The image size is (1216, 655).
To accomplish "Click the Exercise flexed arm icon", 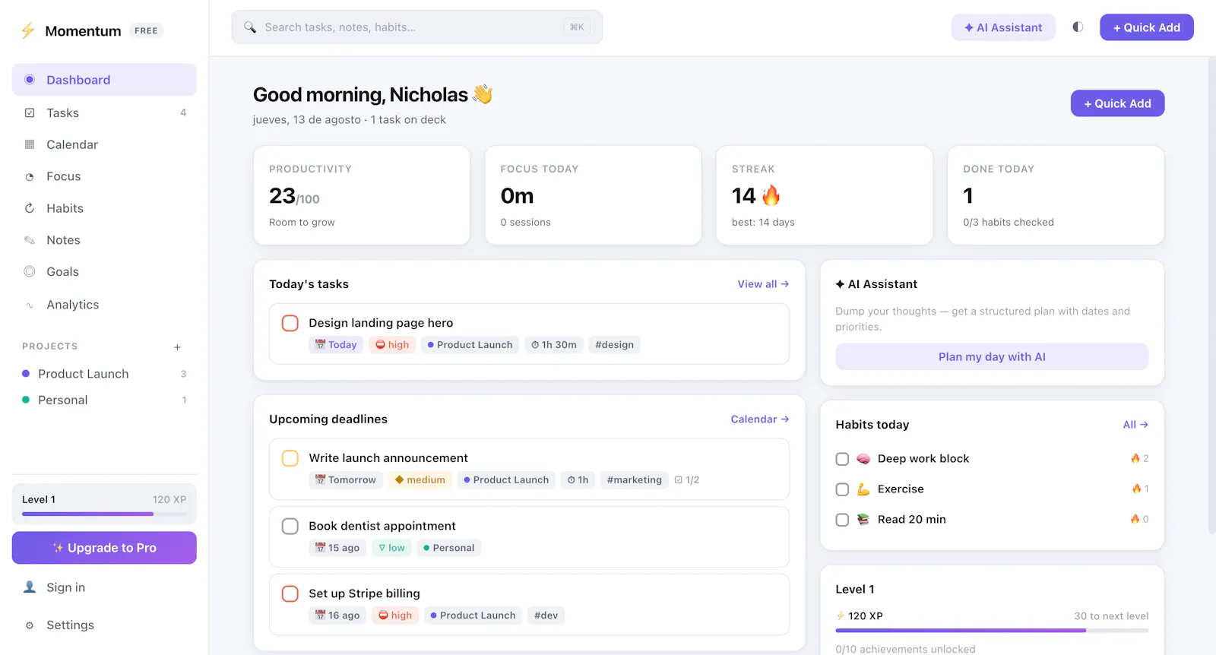I will pyautogui.click(x=863, y=489).
